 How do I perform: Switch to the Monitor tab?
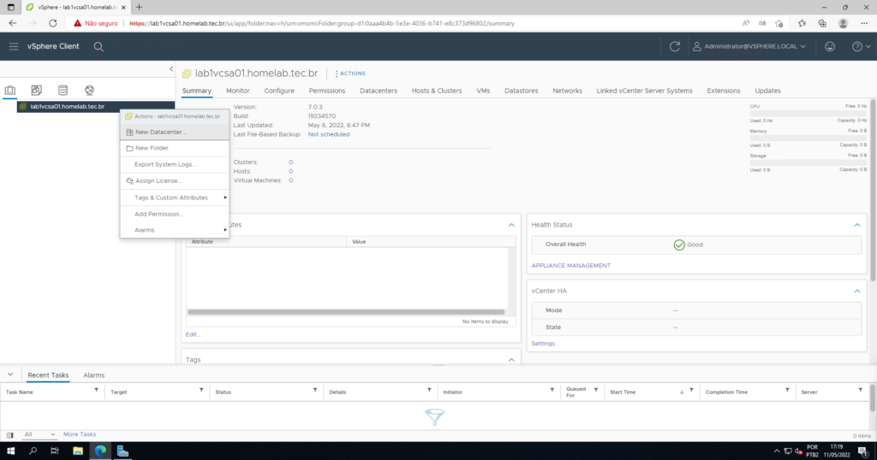click(238, 91)
